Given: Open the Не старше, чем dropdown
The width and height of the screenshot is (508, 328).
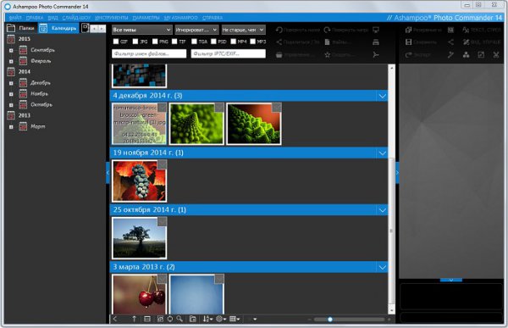Looking at the screenshot, I should tap(243, 30).
